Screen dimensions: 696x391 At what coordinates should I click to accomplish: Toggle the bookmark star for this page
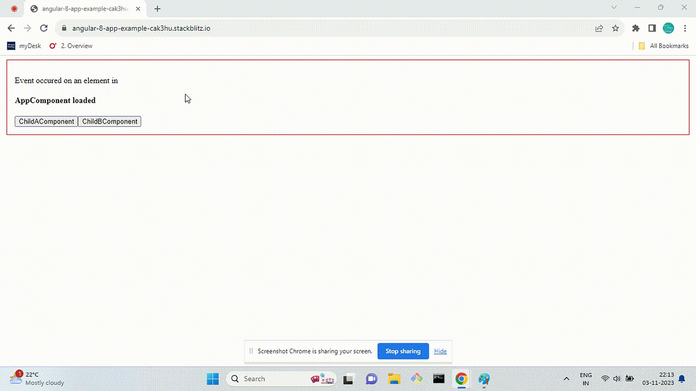615,28
